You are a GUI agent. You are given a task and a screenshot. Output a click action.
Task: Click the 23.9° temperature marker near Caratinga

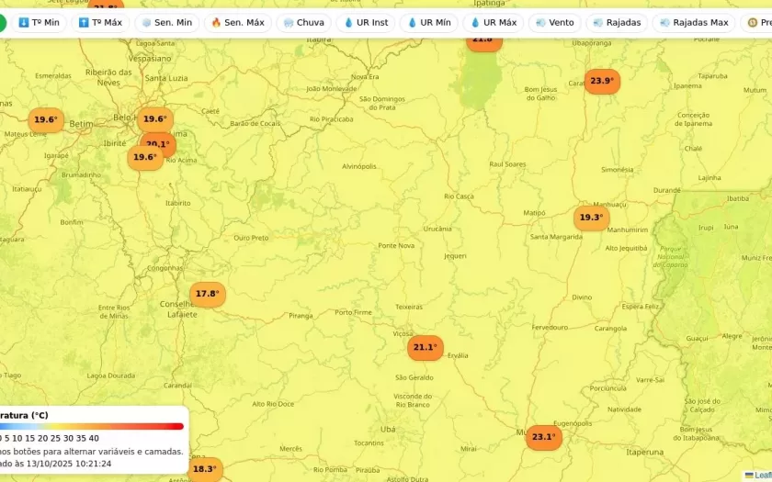(602, 81)
